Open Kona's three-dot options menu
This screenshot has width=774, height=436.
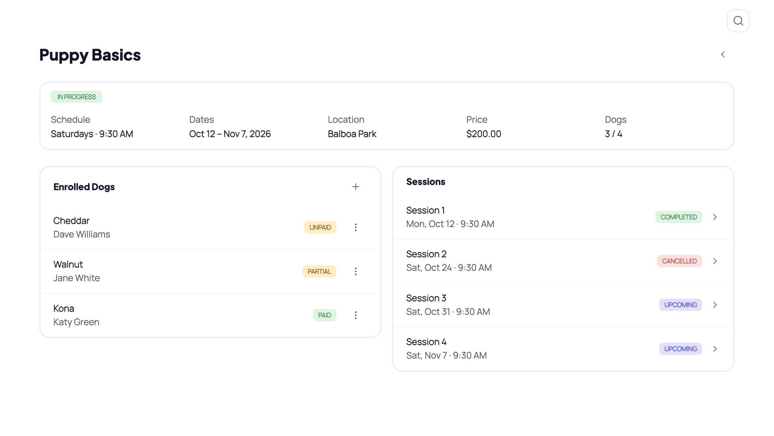coord(355,315)
